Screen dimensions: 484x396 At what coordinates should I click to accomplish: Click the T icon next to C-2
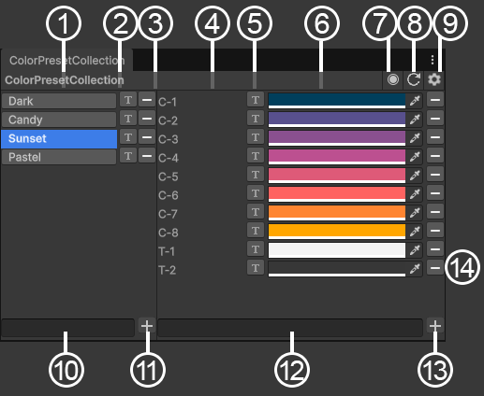tap(256, 119)
